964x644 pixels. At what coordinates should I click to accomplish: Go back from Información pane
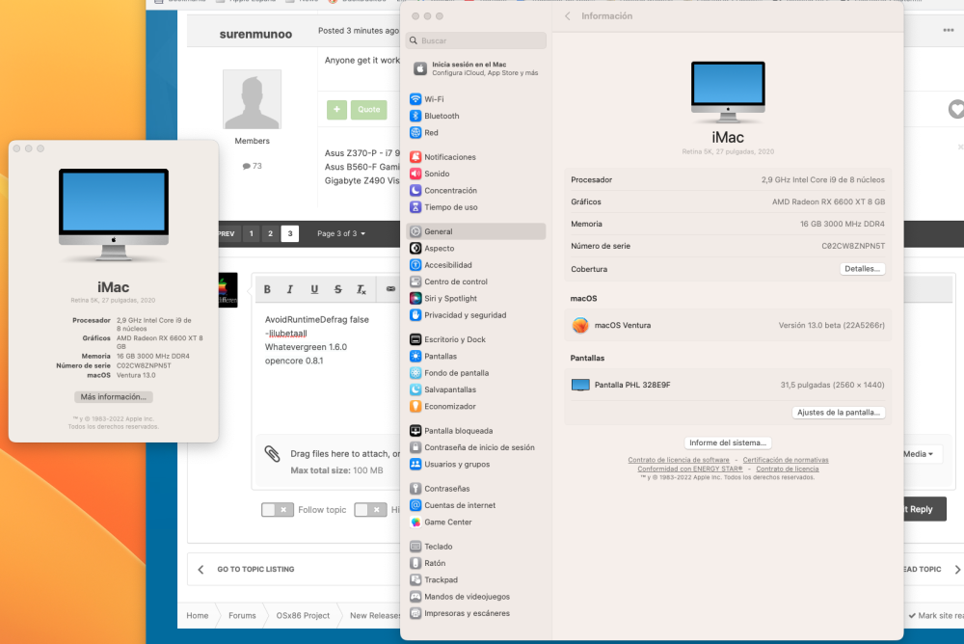[x=568, y=16]
